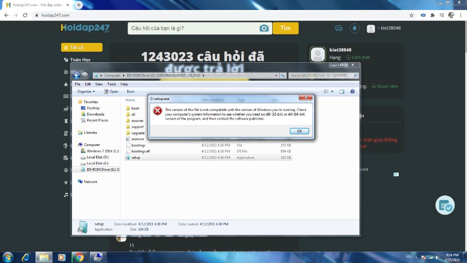
Task: Click OK in the setup.exe error dialog
Action: [299, 131]
